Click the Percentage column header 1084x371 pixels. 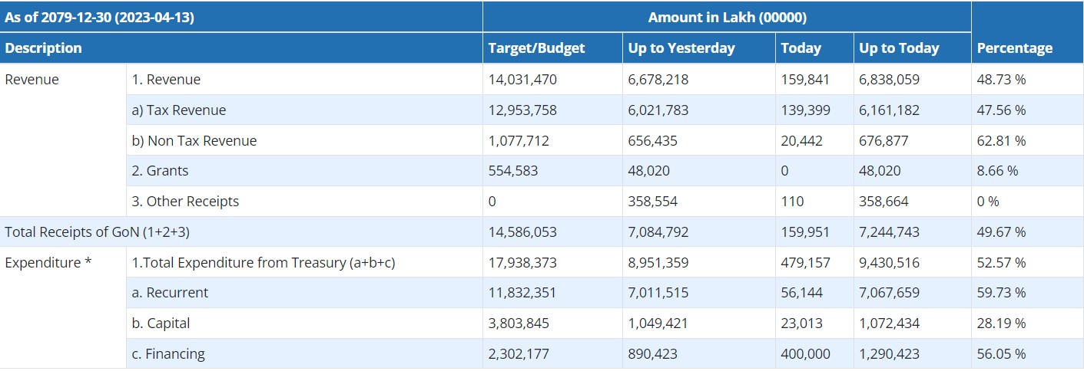pos(1014,48)
